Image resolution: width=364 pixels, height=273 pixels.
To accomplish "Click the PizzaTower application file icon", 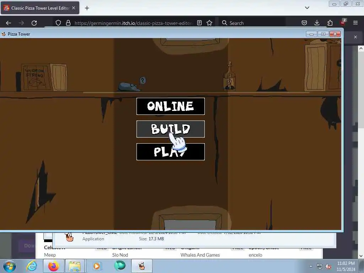I will [69, 237].
